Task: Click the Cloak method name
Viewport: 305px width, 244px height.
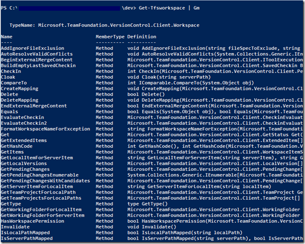Action: 9,77
